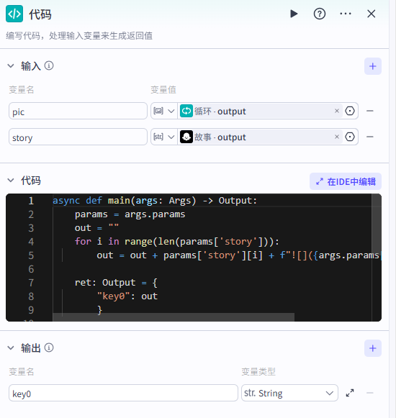Add a new output variable with plus
The height and width of the screenshot is (418, 396).
click(x=373, y=348)
